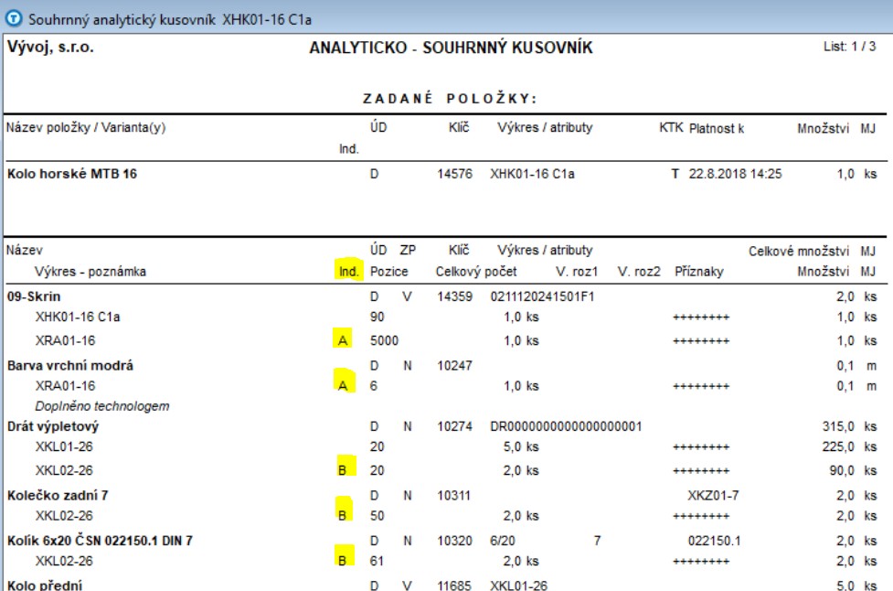Viewport: 893px width, 591px height.
Task: Click the attribute '022150.1' in the Příznaky column
Action: [714, 541]
